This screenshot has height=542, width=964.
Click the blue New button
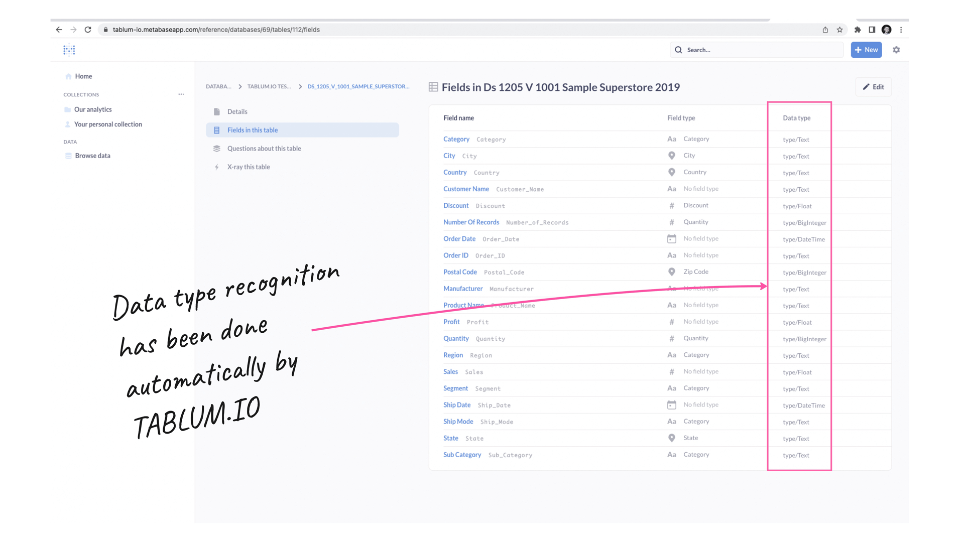point(866,50)
